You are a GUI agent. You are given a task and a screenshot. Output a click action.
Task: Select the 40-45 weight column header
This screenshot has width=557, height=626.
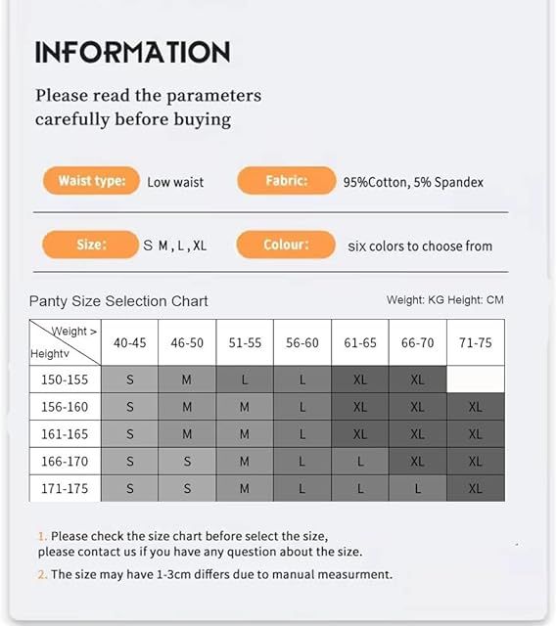[x=130, y=342]
